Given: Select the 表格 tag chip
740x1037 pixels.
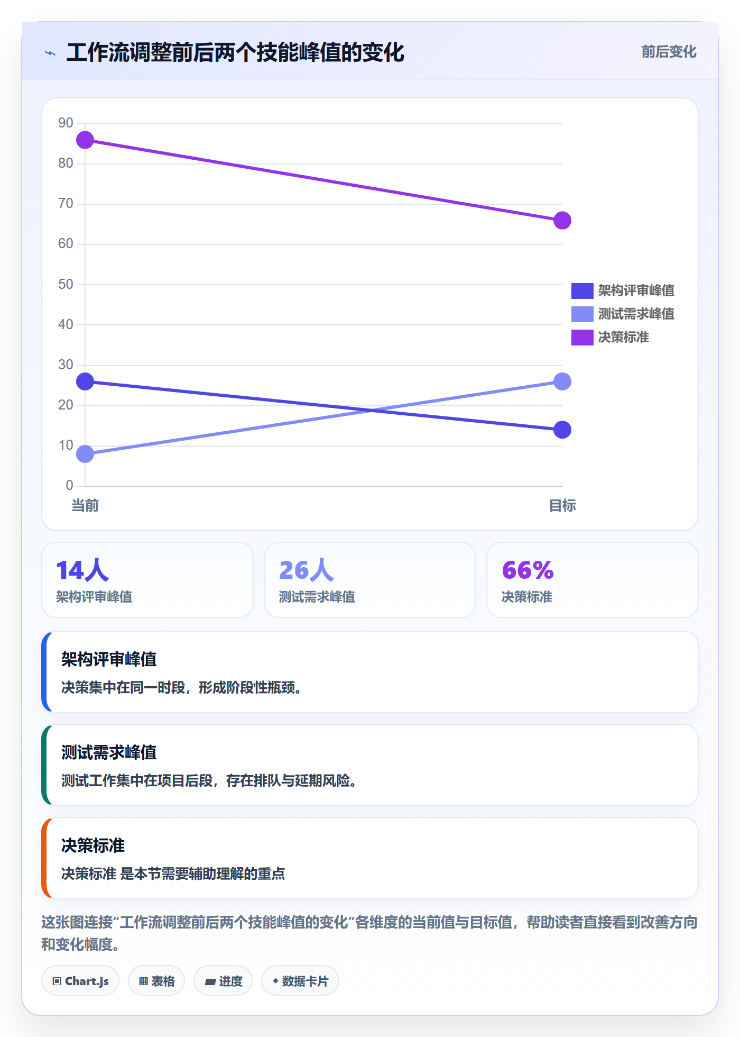Looking at the screenshot, I should click(x=156, y=981).
